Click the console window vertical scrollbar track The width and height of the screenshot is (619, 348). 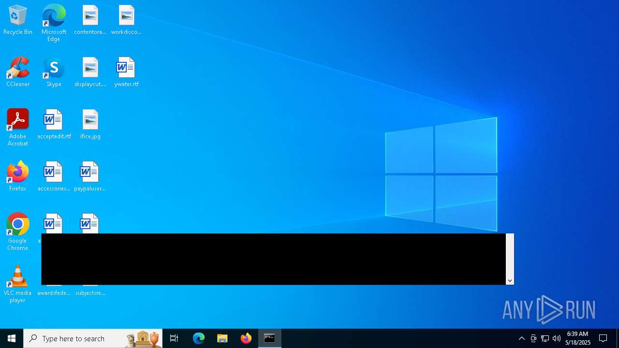pyautogui.click(x=510, y=255)
